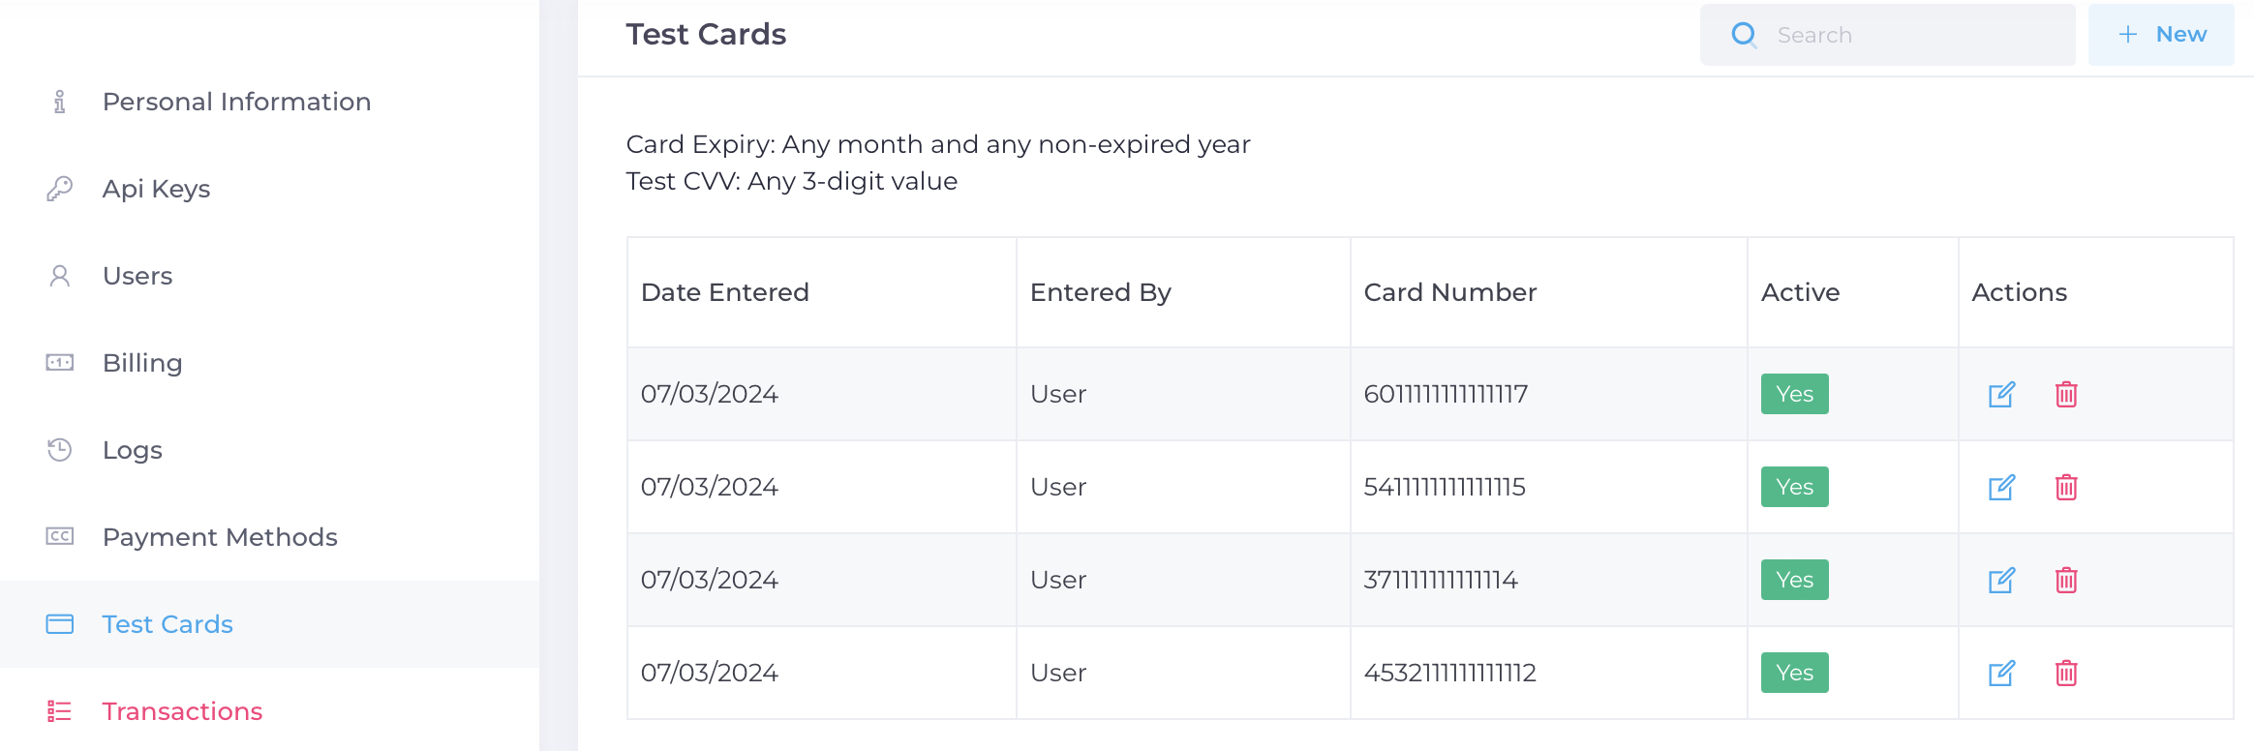Navigate to Billing

(142, 363)
